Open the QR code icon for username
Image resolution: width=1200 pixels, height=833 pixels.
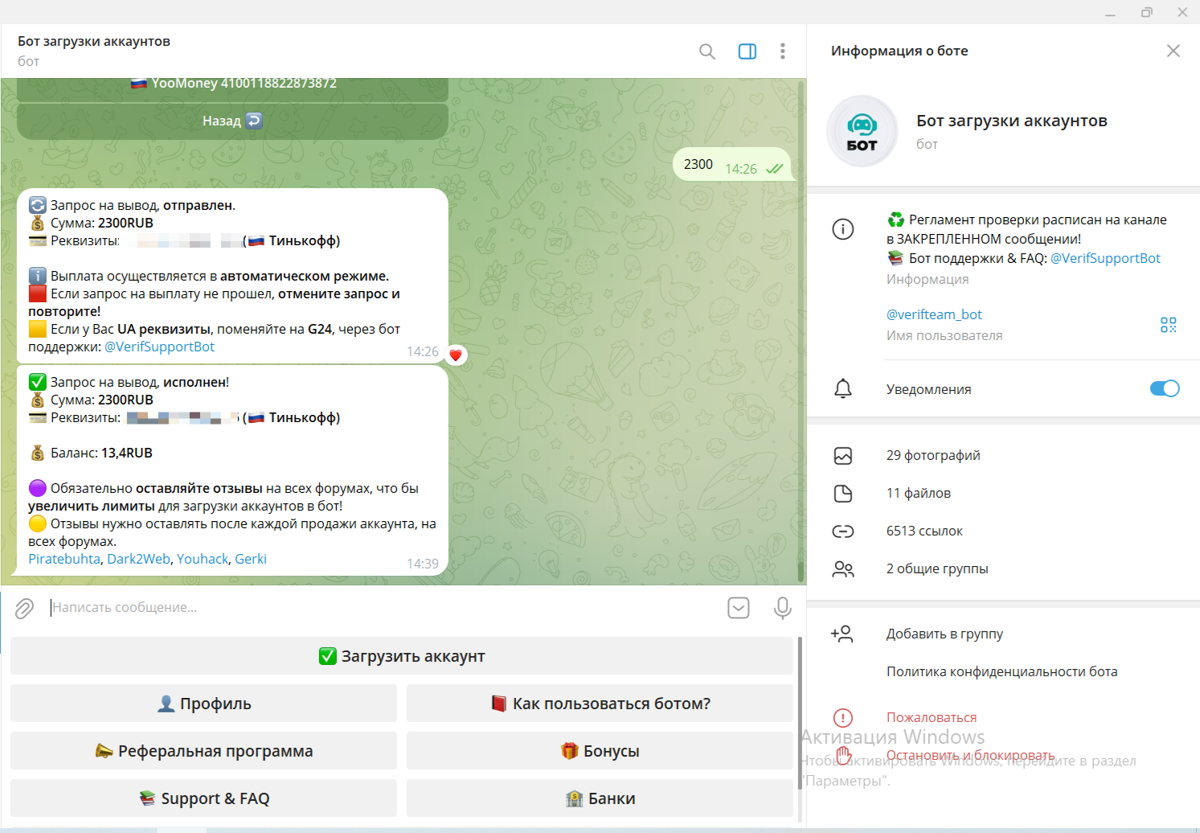click(x=1168, y=325)
